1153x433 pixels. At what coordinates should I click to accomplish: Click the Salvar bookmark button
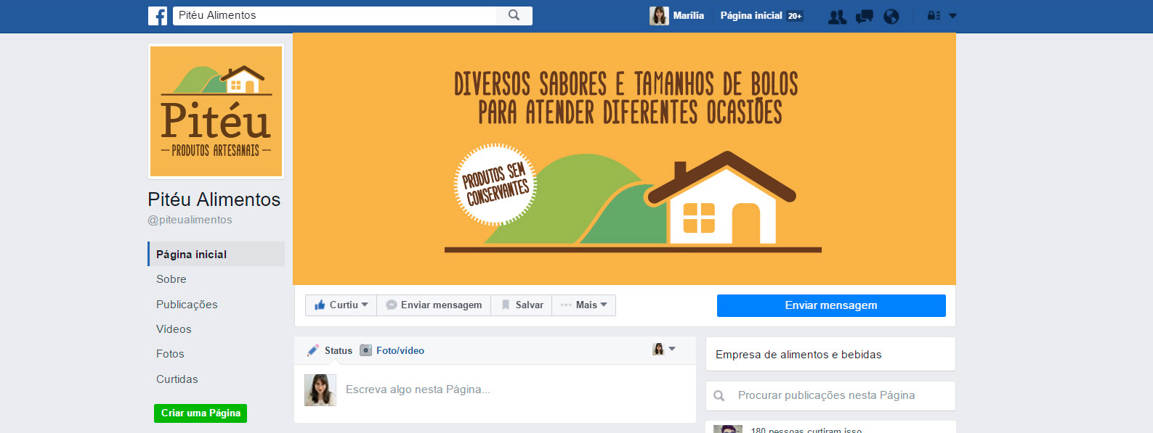522,305
